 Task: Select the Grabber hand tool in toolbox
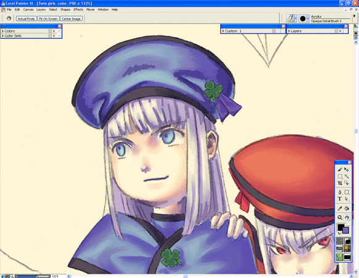(347, 217)
